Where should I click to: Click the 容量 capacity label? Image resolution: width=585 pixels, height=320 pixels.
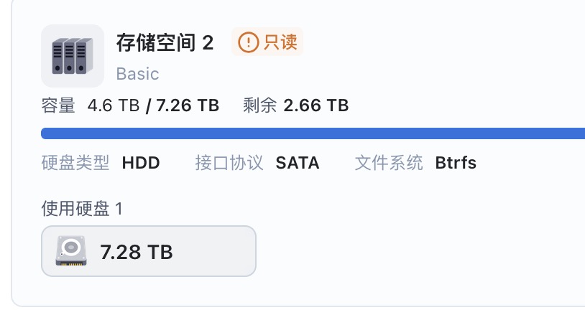pyautogui.click(x=58, y=105)
